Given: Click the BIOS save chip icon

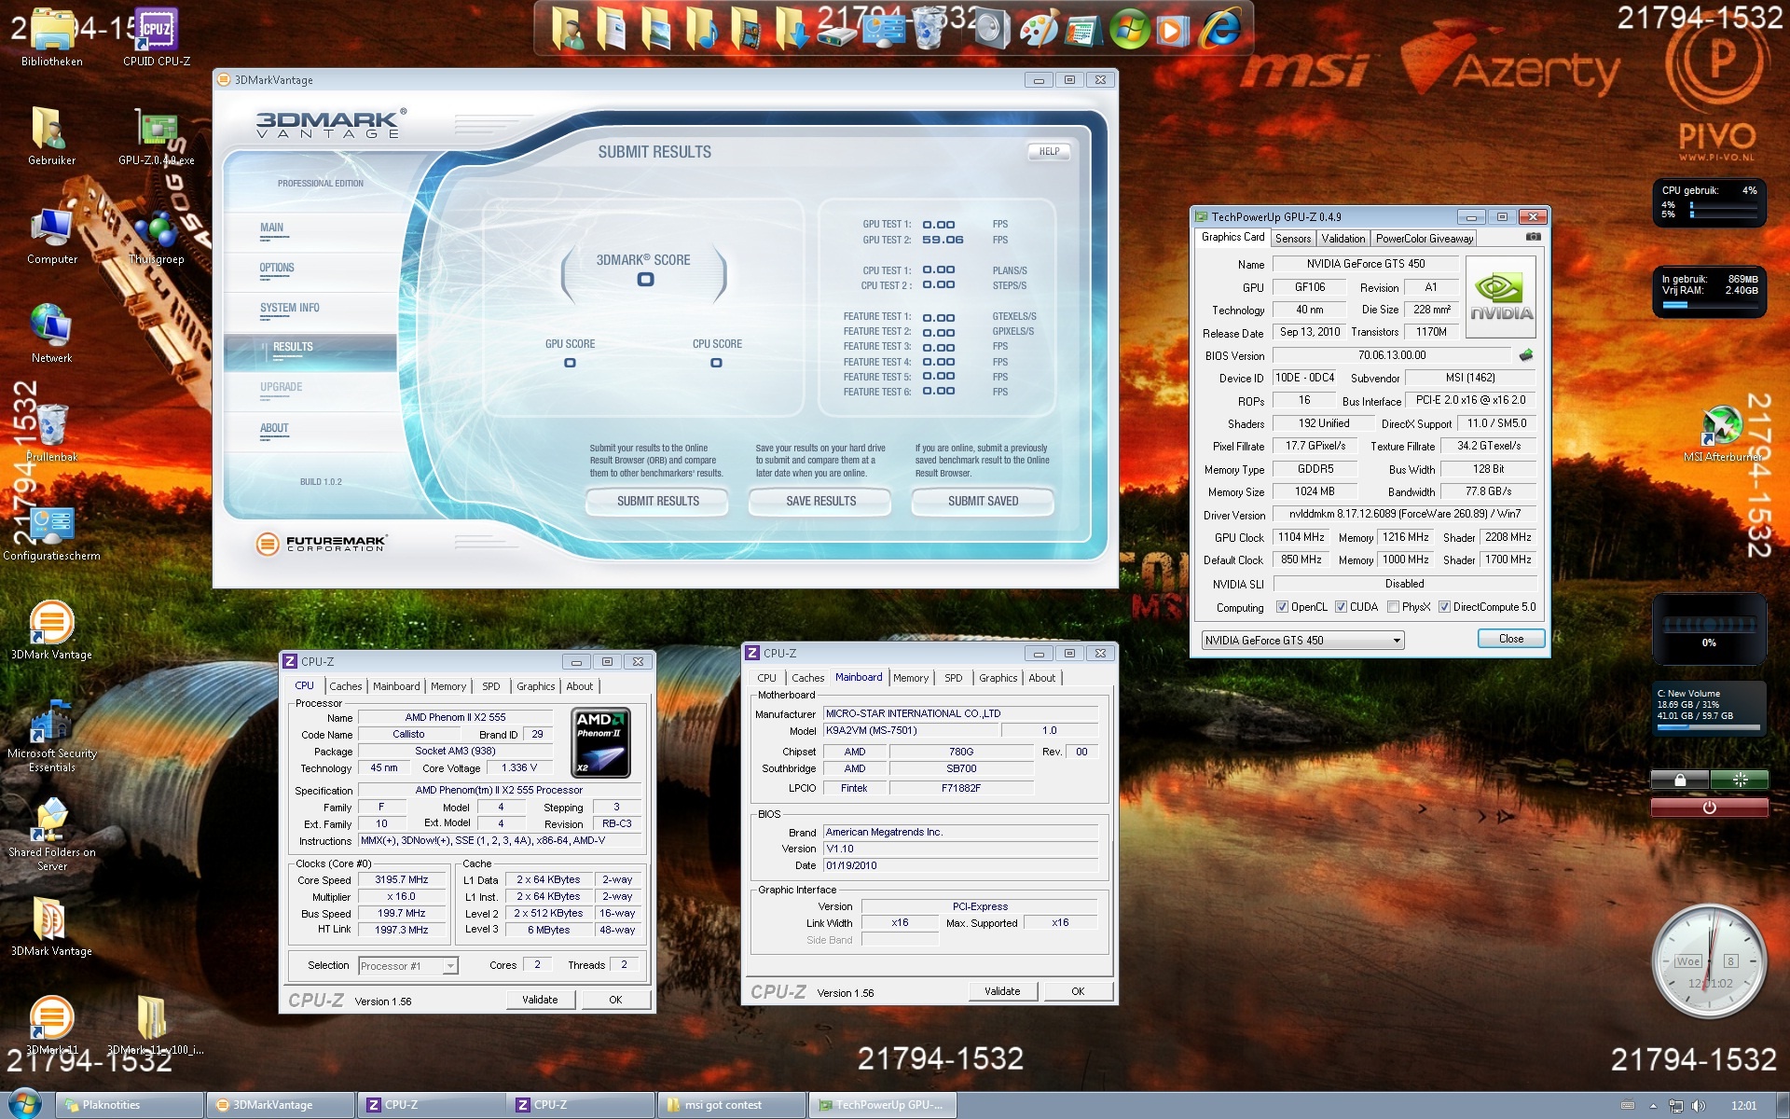Looking at the screenshot, I should pos(1526,355).
